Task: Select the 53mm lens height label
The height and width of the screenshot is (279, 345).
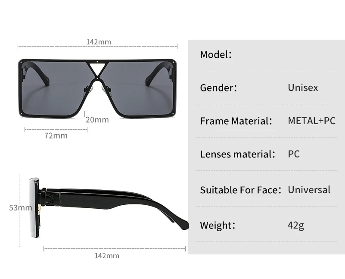Action: click(x=21, y=208)
